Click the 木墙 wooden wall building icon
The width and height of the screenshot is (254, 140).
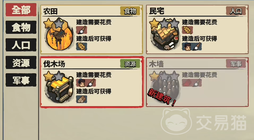pyautogui.click(x=165, y=86)
